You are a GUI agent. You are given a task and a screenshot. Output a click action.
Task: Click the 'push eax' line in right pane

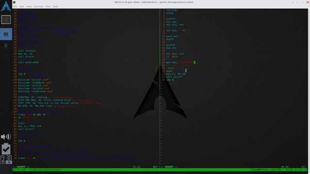[x=172, y=36]
